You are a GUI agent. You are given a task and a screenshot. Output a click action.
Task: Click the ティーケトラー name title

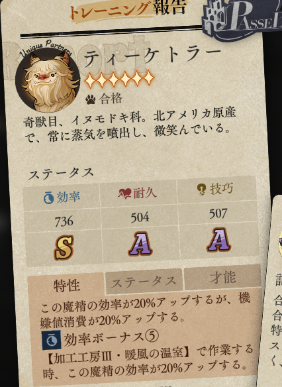click(x=152, y=58)
